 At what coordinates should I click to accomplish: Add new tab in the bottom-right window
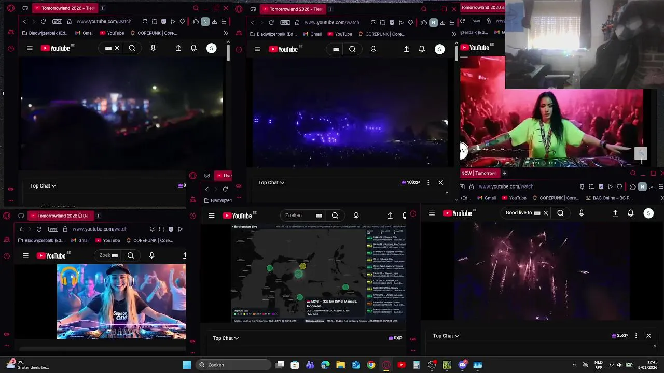pos(504,173)
